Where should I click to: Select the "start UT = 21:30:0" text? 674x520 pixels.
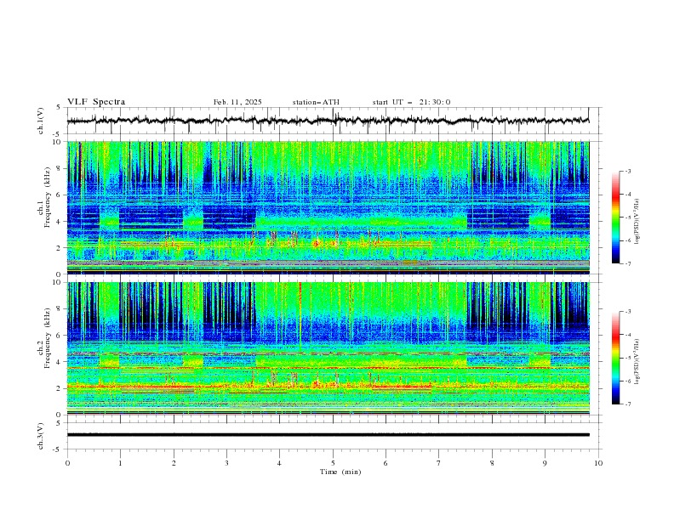(411, 102)
